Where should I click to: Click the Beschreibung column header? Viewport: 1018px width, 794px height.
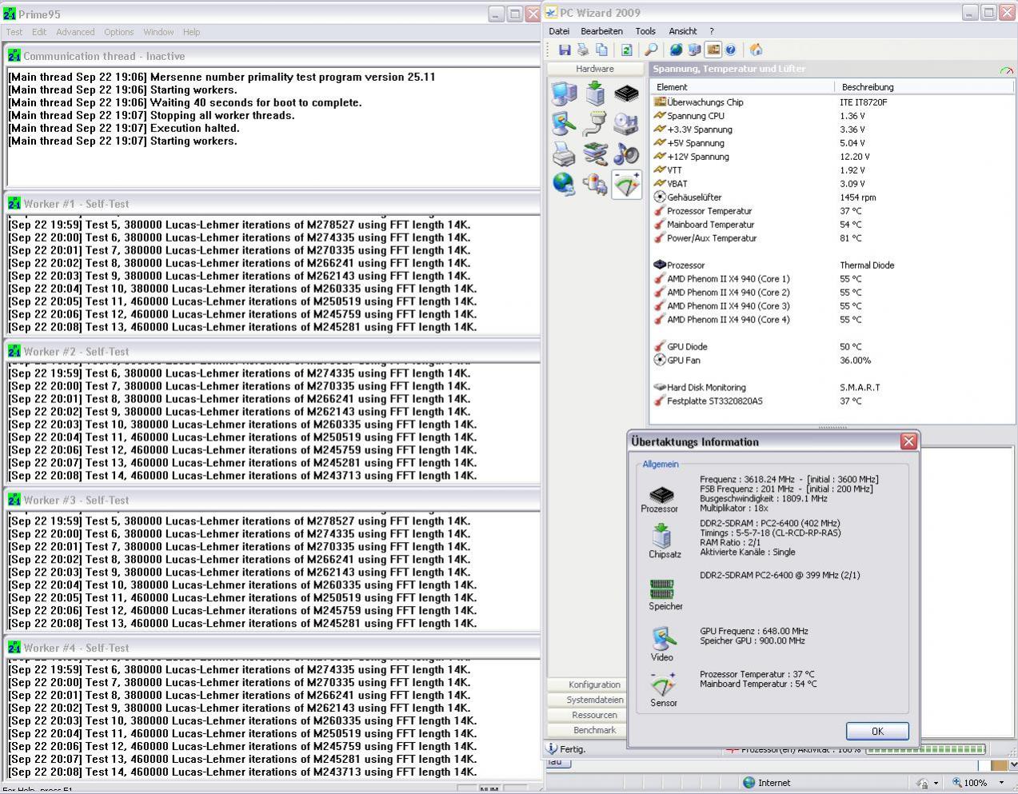coord(924,86)
